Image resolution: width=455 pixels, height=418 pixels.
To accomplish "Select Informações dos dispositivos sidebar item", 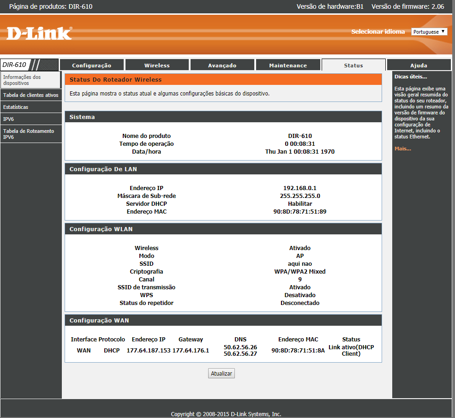I will [30, 80].
